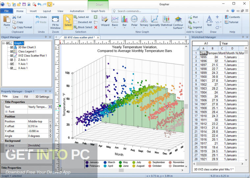
Task: Click Deselect All
Action: 83,22
